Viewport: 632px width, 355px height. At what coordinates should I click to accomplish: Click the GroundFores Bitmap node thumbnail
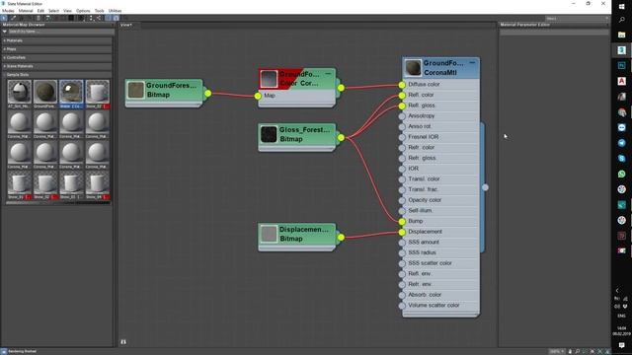(x=136, y=90)
